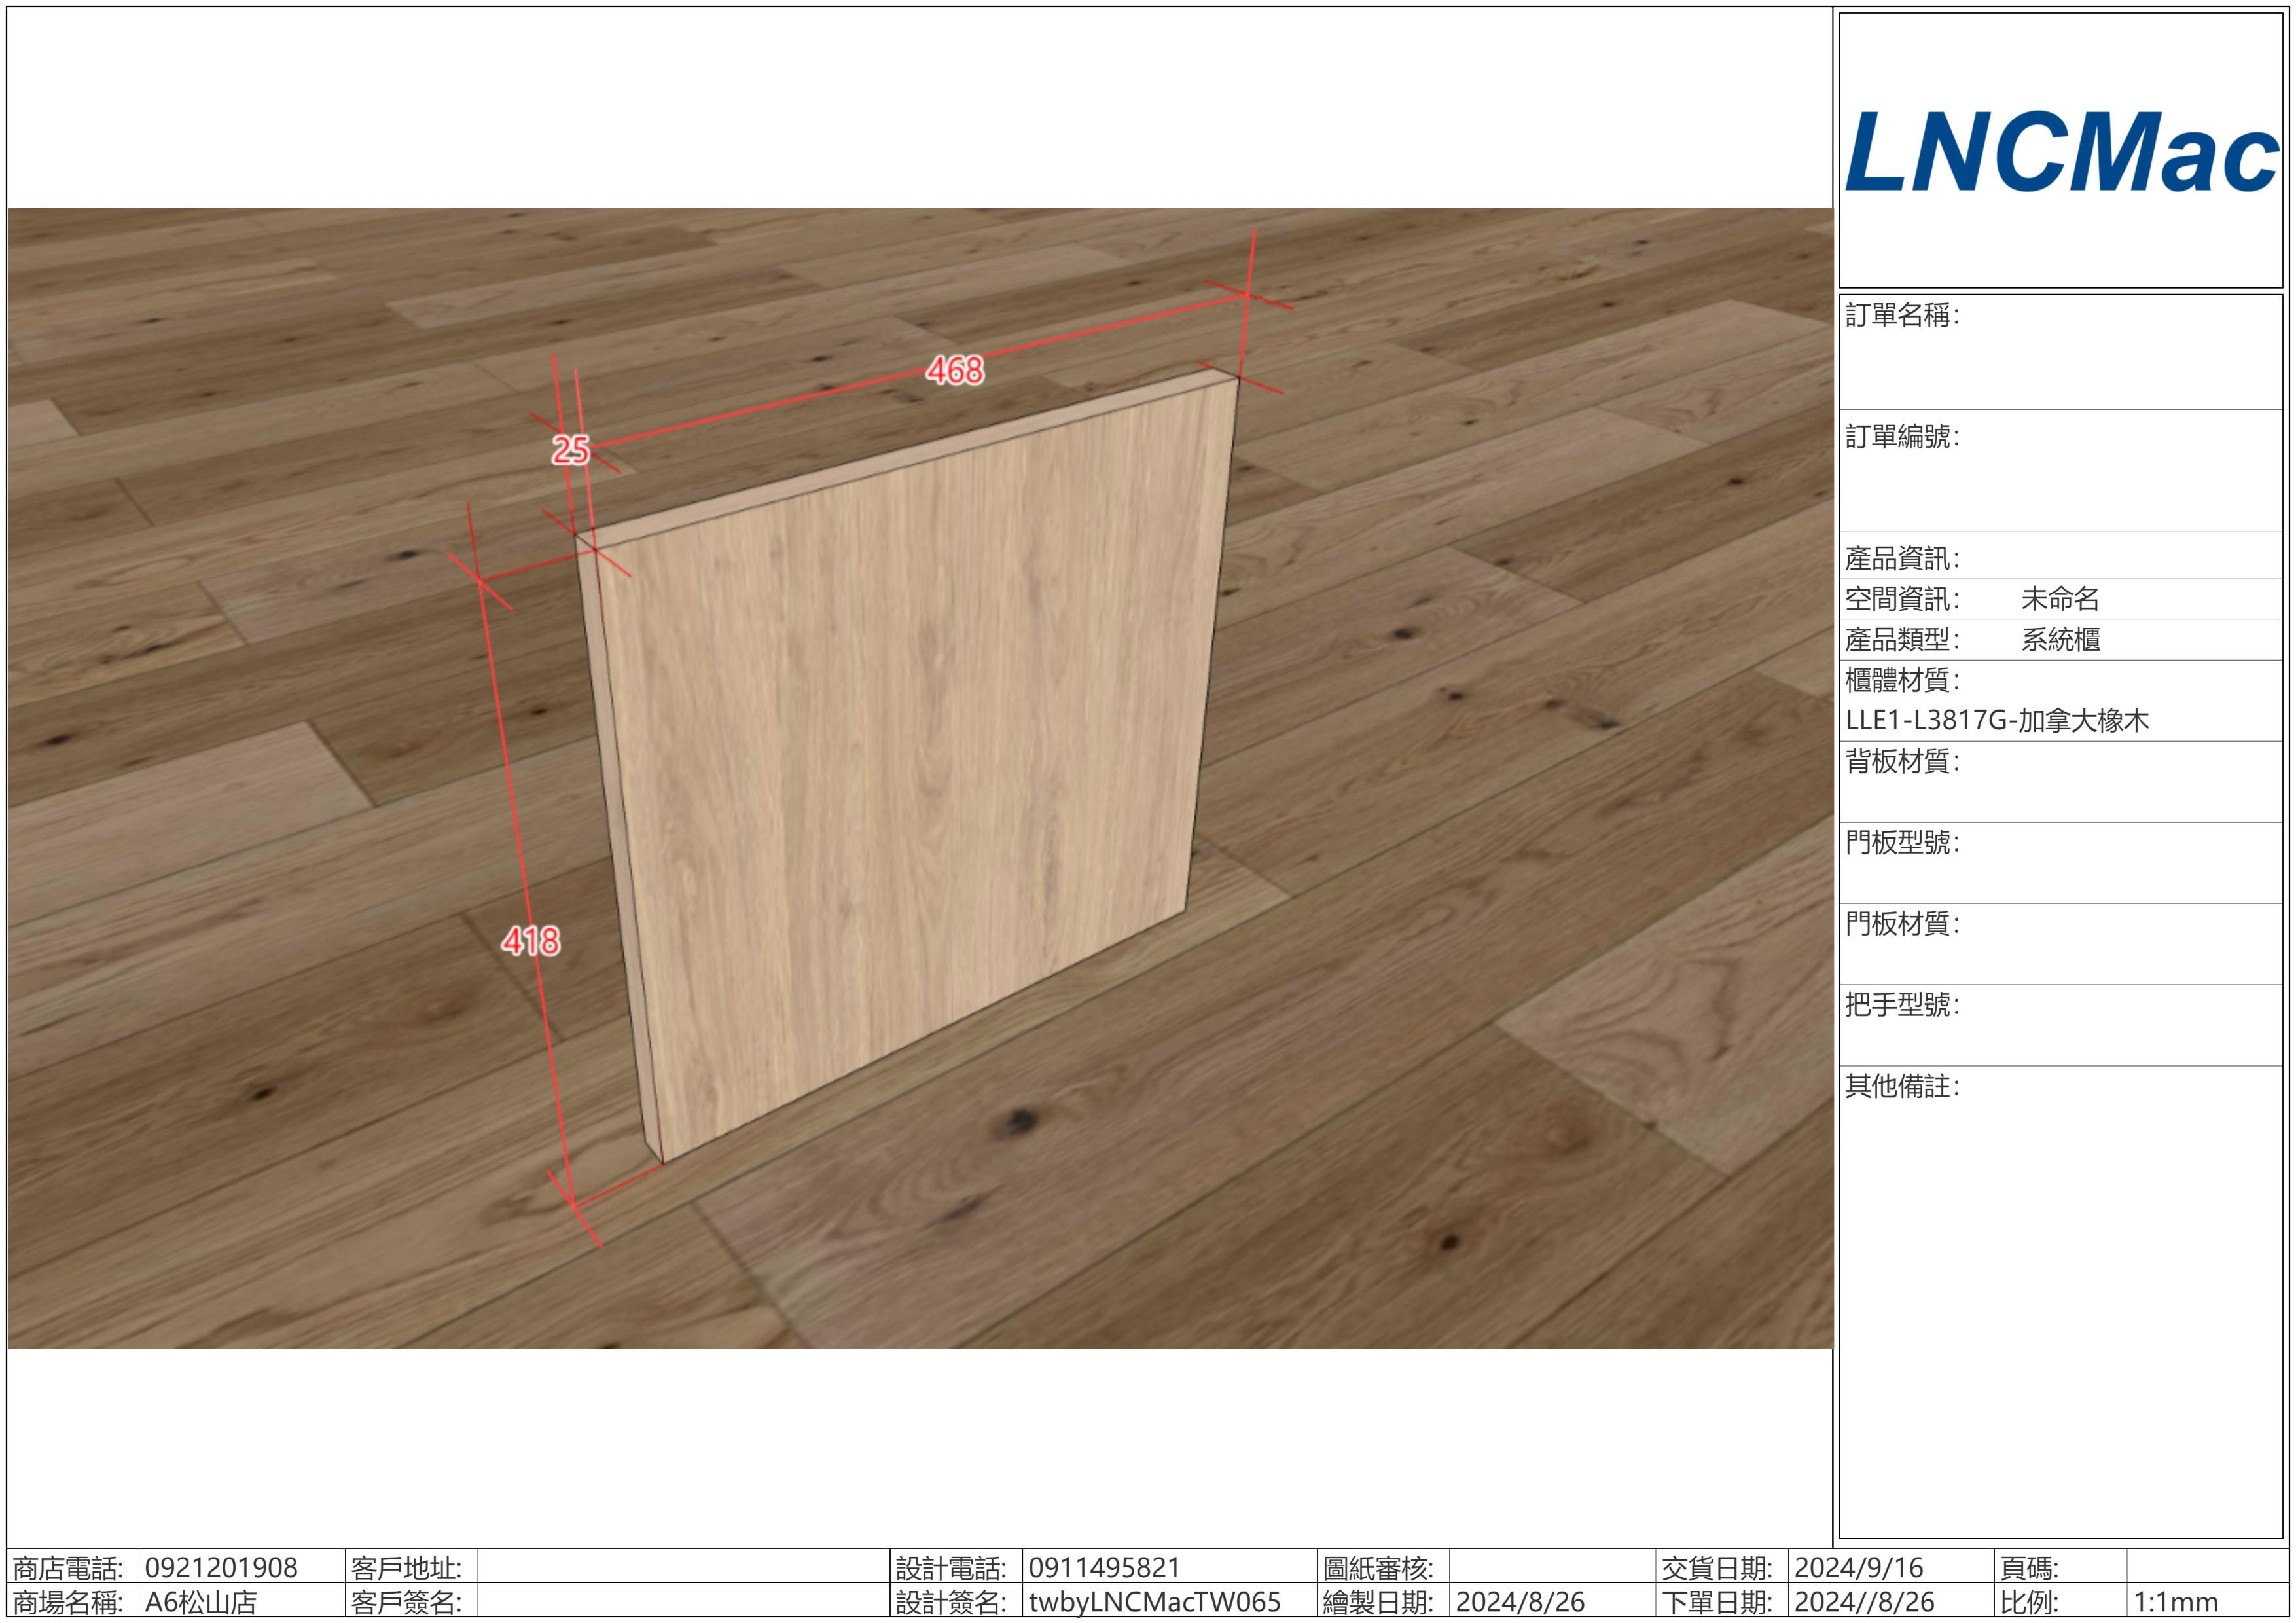Click the 未命名 space value
The width and height of the screenshot is (2296, 1623).
pyautogui.click(x=2060, y=599)
